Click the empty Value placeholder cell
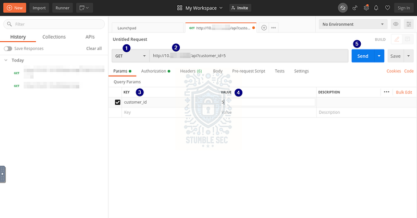The image size is (417, 218). coord(267,112)
